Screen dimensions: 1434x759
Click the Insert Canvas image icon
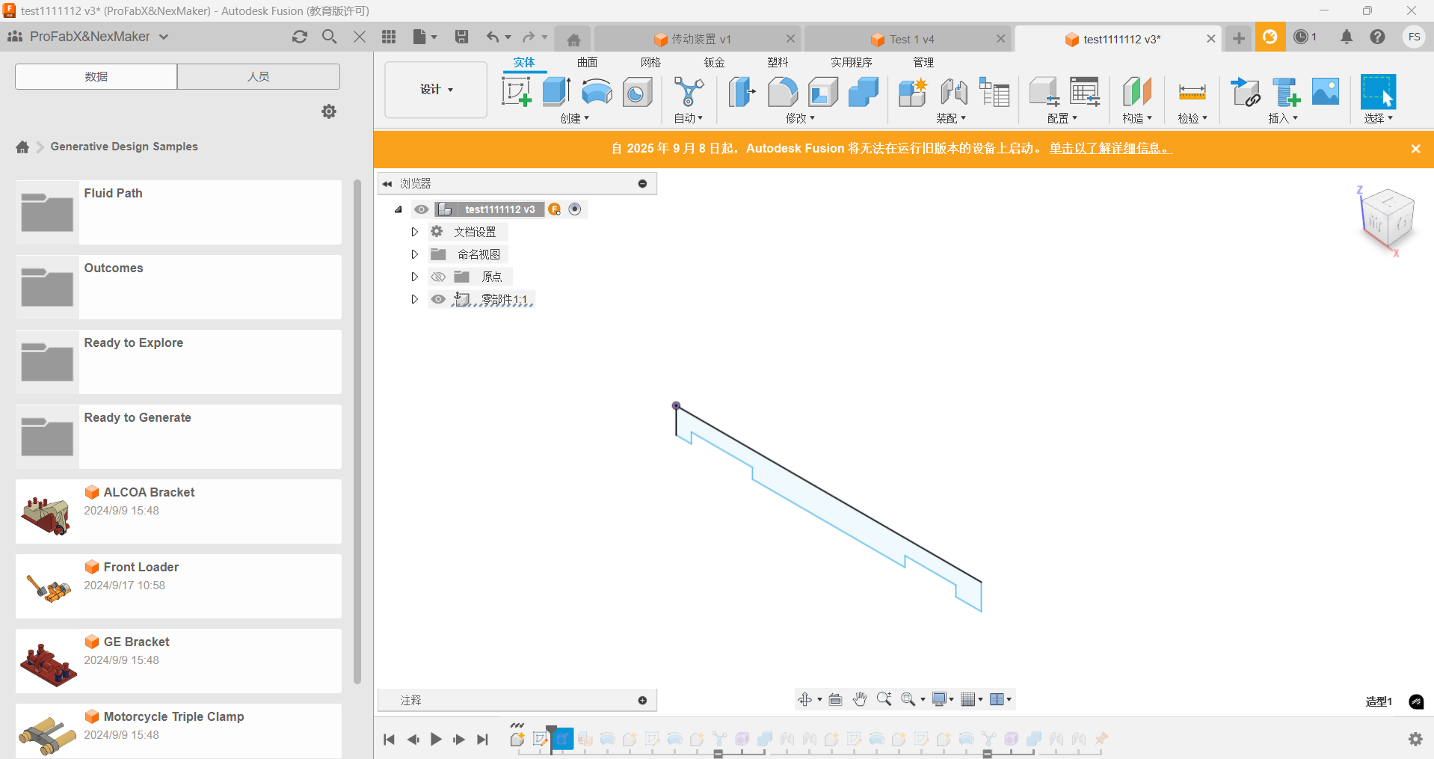[1326, 92]
